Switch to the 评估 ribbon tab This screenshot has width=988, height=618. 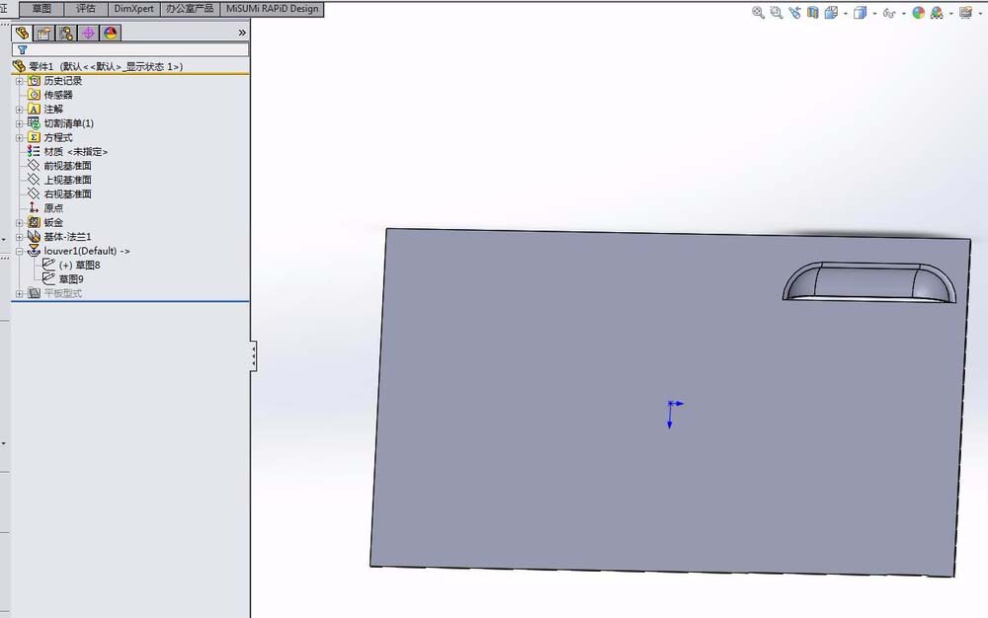click(86, 8)
